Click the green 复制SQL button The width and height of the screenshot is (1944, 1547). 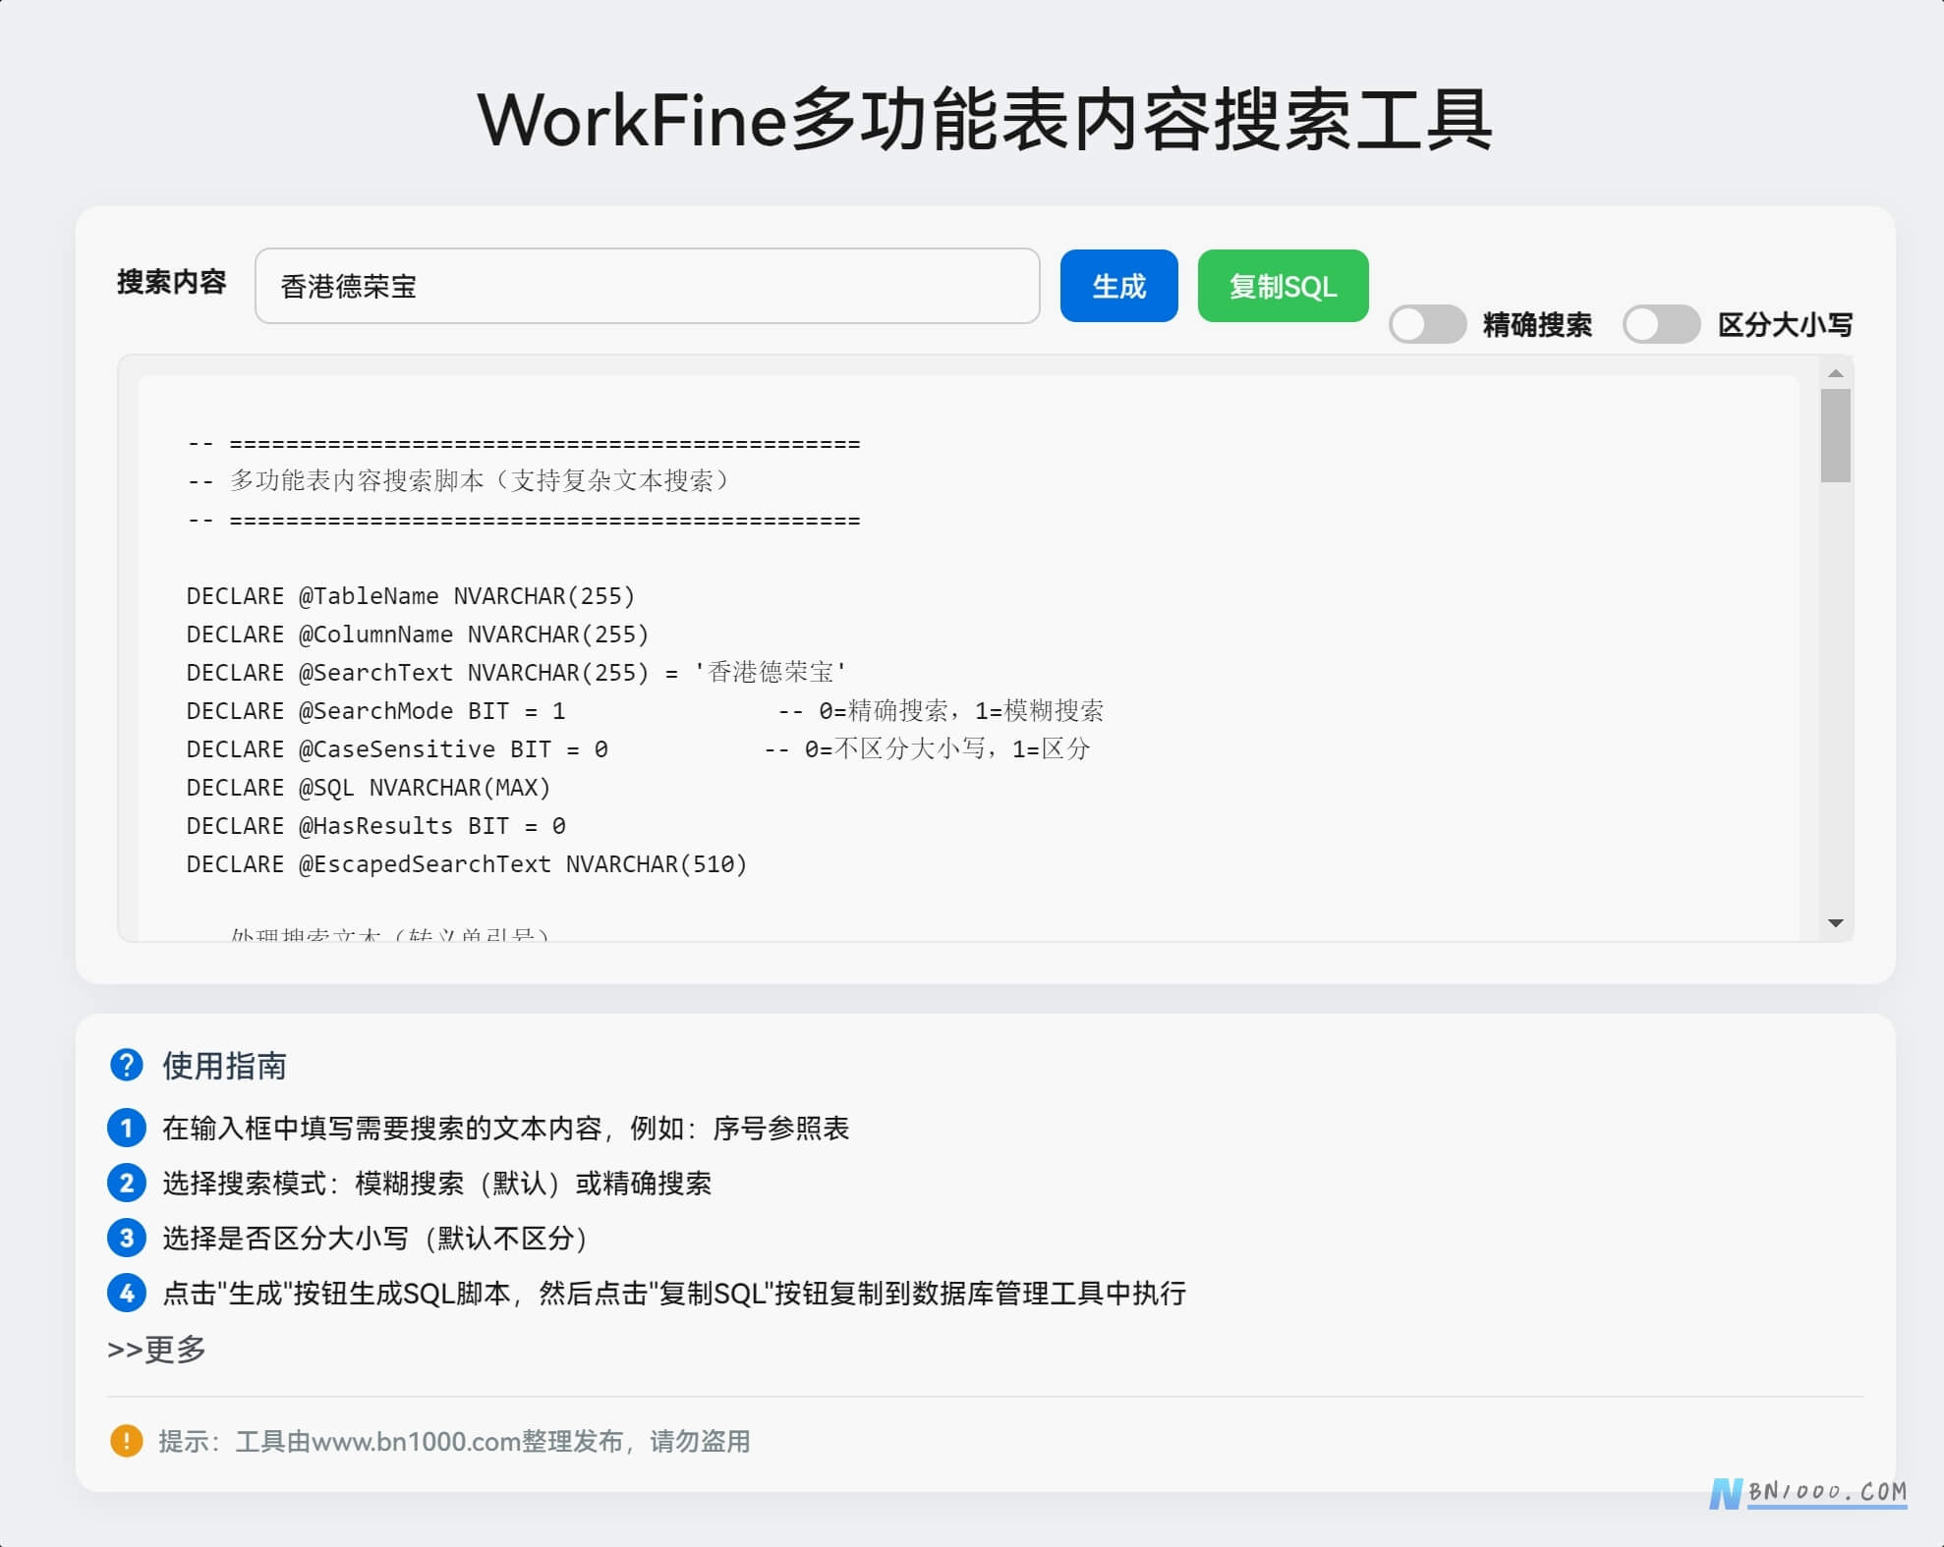(x=1283, y=286)
